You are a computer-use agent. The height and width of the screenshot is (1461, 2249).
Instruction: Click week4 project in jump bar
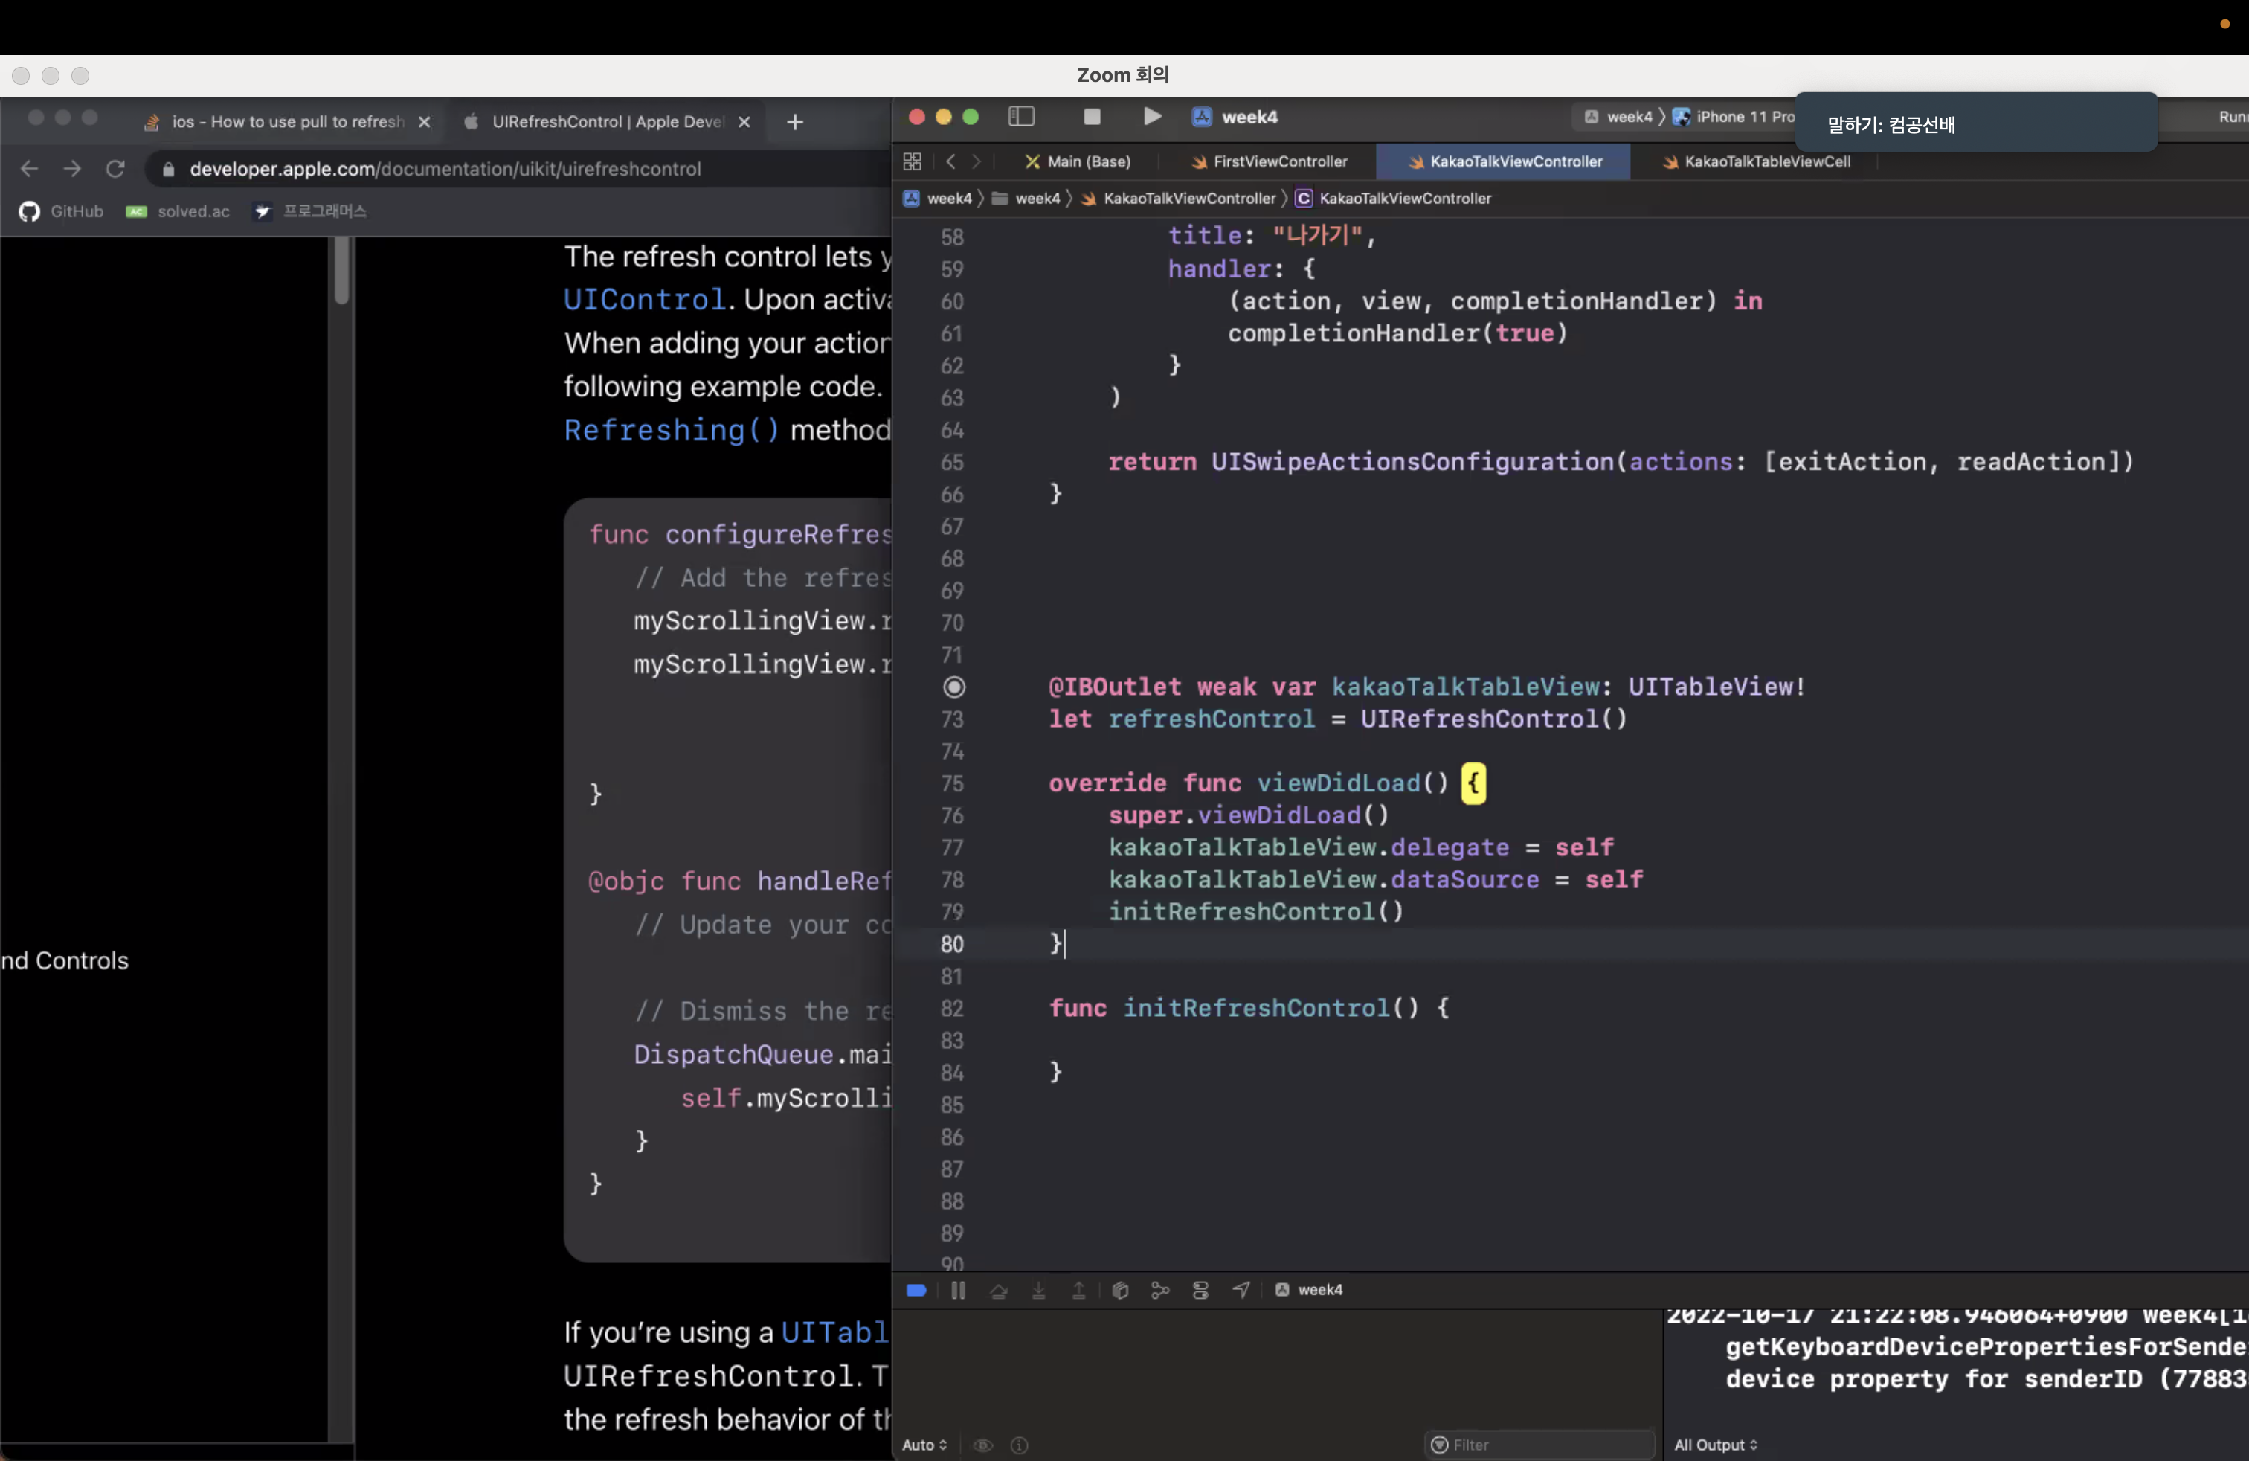coord(939,199)
